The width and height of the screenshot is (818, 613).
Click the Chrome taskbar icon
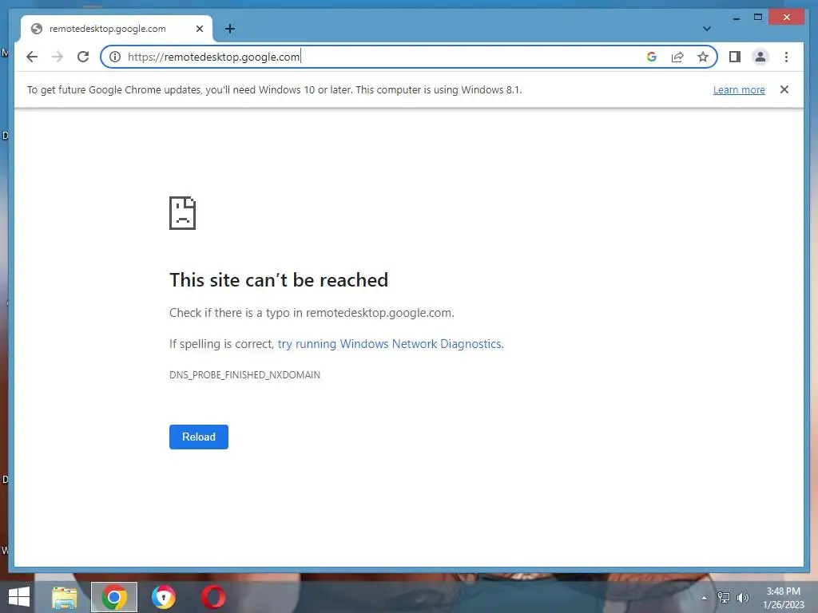114,597
